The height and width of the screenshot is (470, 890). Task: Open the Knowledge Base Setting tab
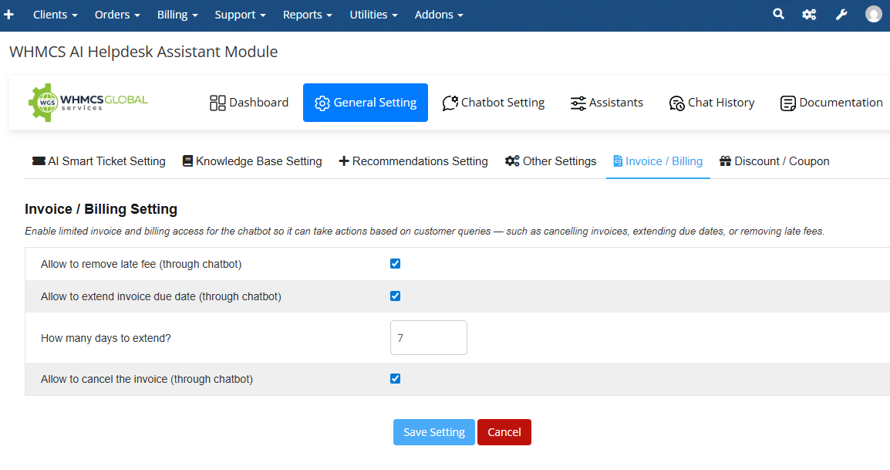tap(252, 161)
